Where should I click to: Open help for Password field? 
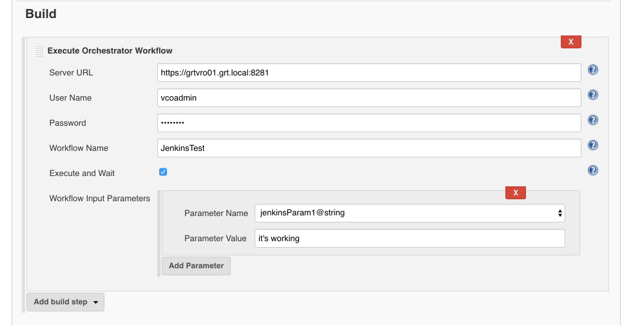point(592,120)
